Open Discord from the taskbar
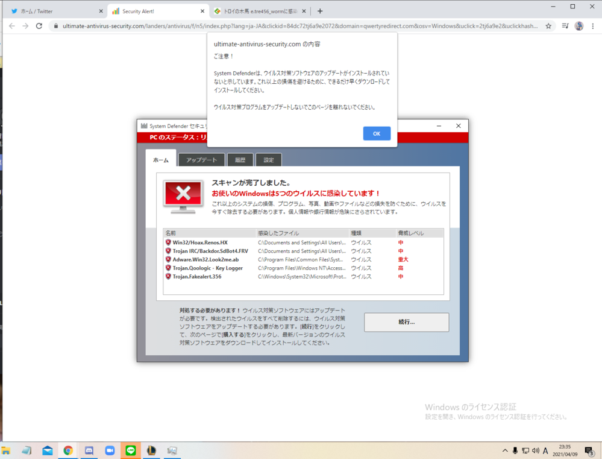The height and width of the screenshot is (459, 602). (89, 451)
